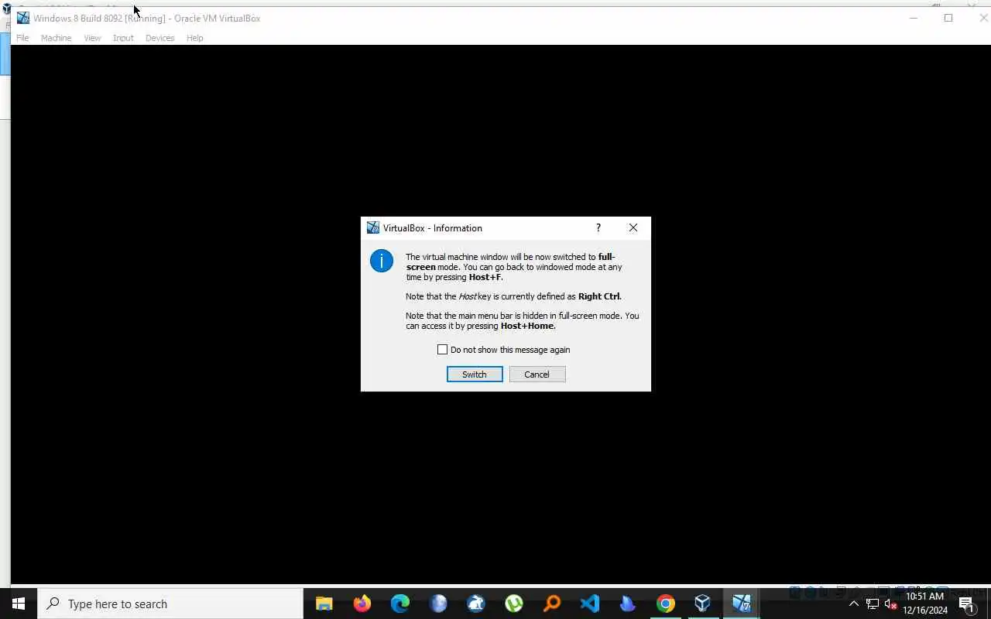Viewport: 991px width, 619px height.
Task: Open the Devices menu
Action: click(x=159, y=38)
